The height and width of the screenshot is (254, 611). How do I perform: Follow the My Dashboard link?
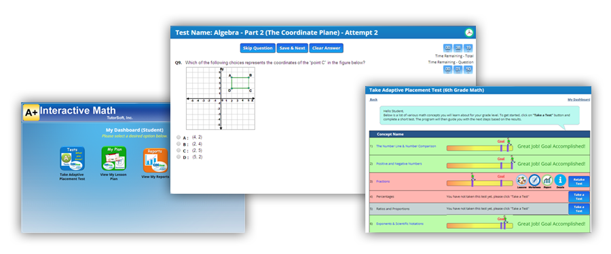coord(578,100)
